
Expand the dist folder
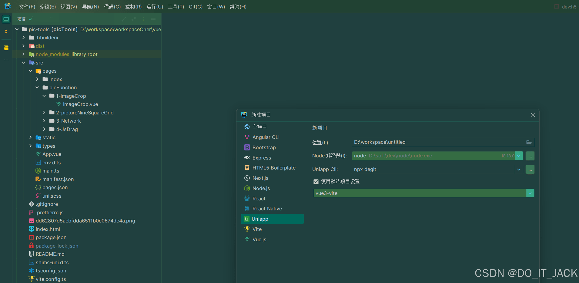[x=24, y=46]
